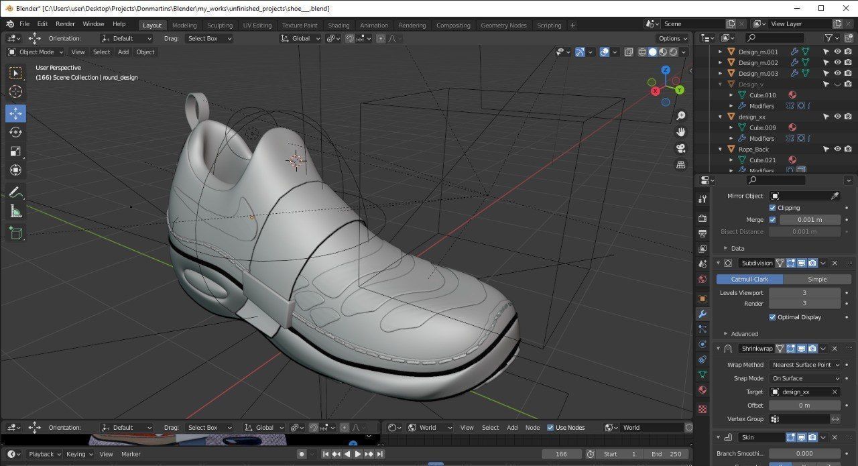This screenshot has width=858, height=466.
Task: Open the Material properties tab
Action: pyautogui.click(x=702, y=390)
